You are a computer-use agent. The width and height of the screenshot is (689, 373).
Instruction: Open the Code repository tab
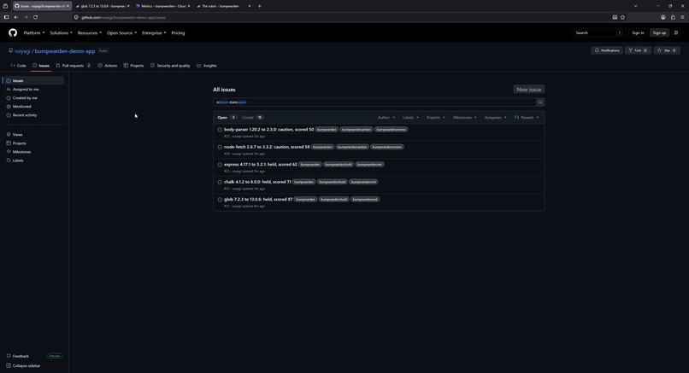tap(19, 66)
